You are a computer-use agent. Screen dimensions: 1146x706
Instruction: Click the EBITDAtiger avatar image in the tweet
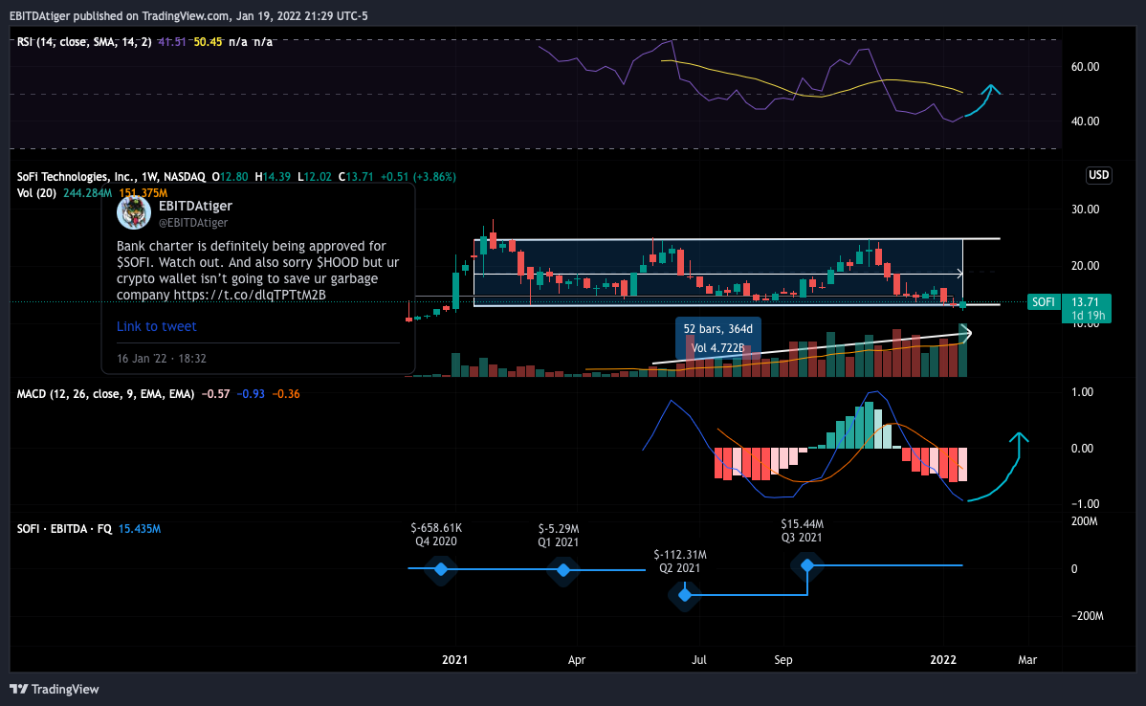pyautogui.click(x=134, y=212)
